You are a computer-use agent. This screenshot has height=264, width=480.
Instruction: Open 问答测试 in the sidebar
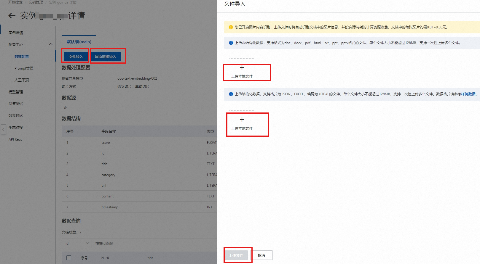16,104
